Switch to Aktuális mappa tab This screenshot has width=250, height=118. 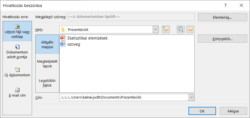tap(47, 45)
